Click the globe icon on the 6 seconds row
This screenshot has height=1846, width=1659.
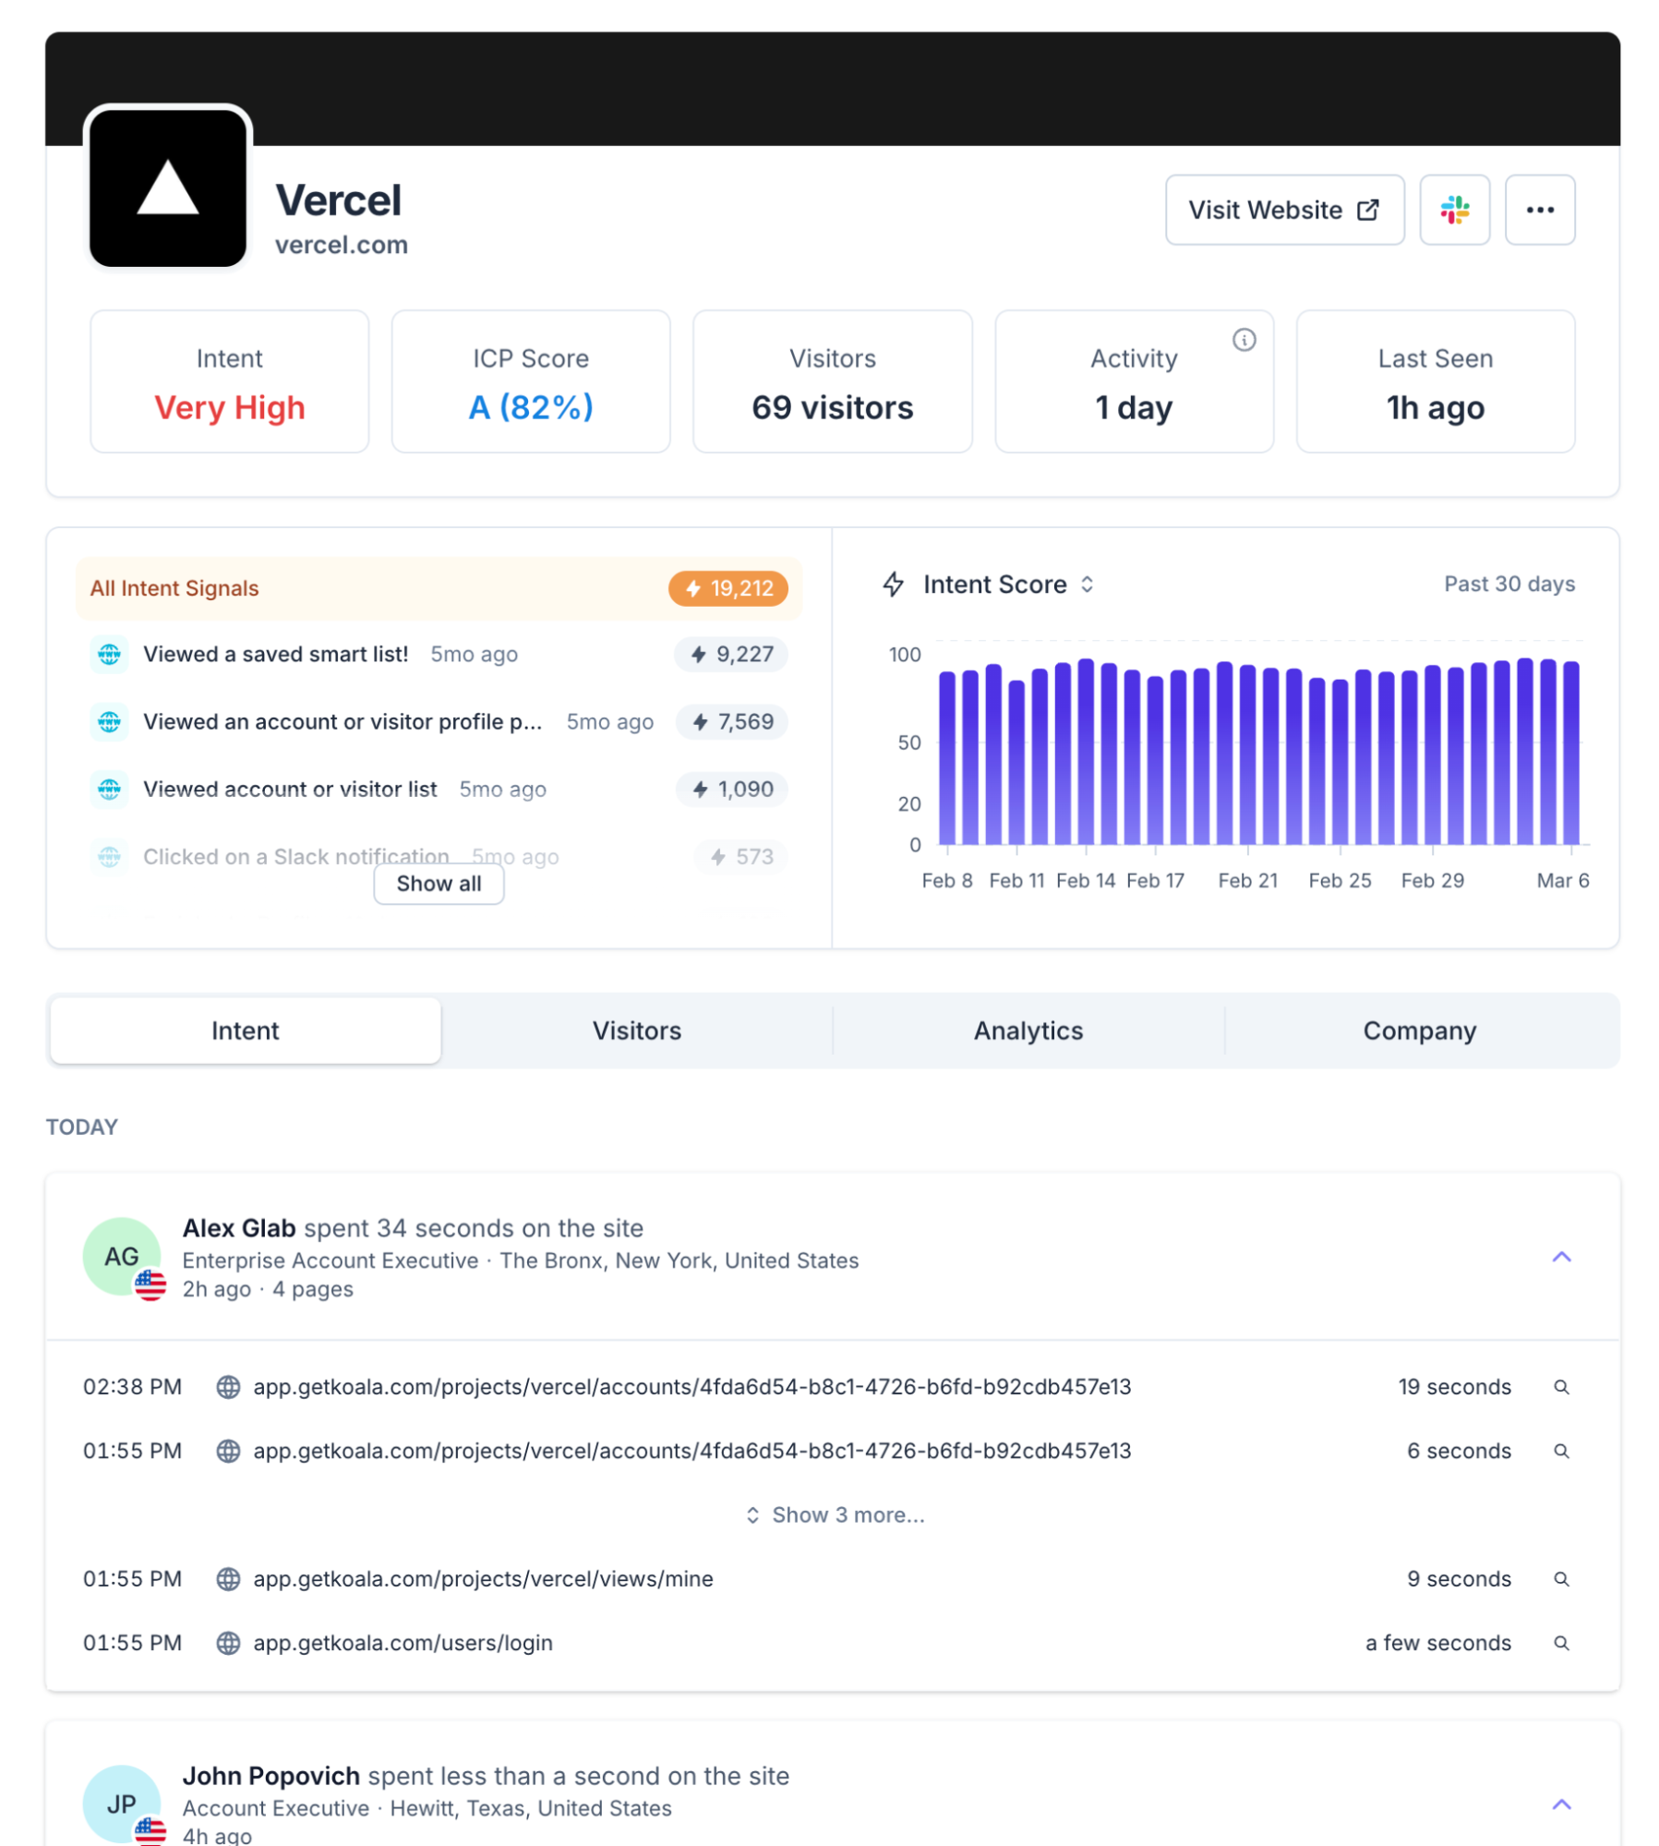click(228, 1450)
